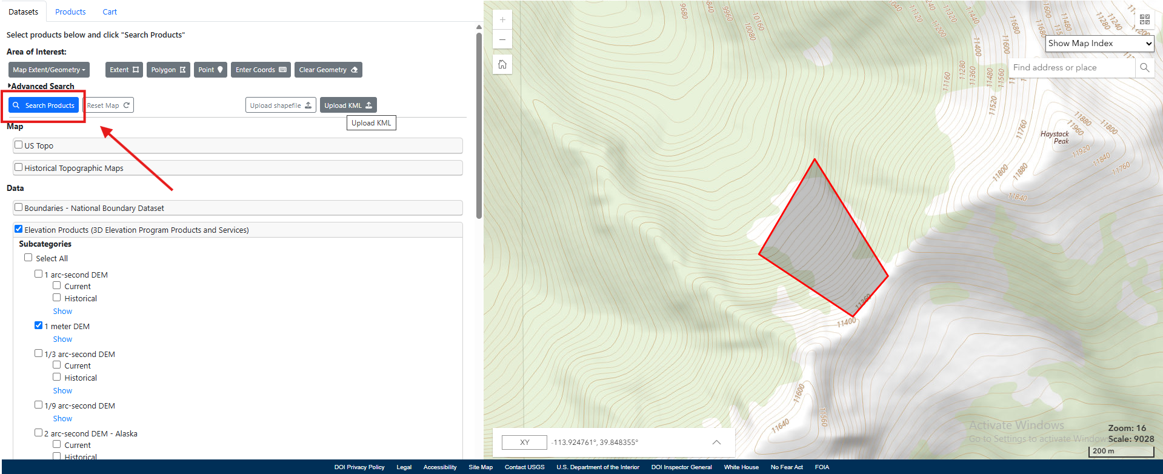Image resolution: width=1163 pixels, height=474 pixels.
Task: Open the Show Map Index dropdown
Action: click(x=1099, y=44)
